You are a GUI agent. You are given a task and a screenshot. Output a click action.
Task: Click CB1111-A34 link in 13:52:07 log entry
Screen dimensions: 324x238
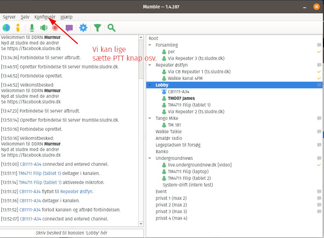tap(31, 219)
